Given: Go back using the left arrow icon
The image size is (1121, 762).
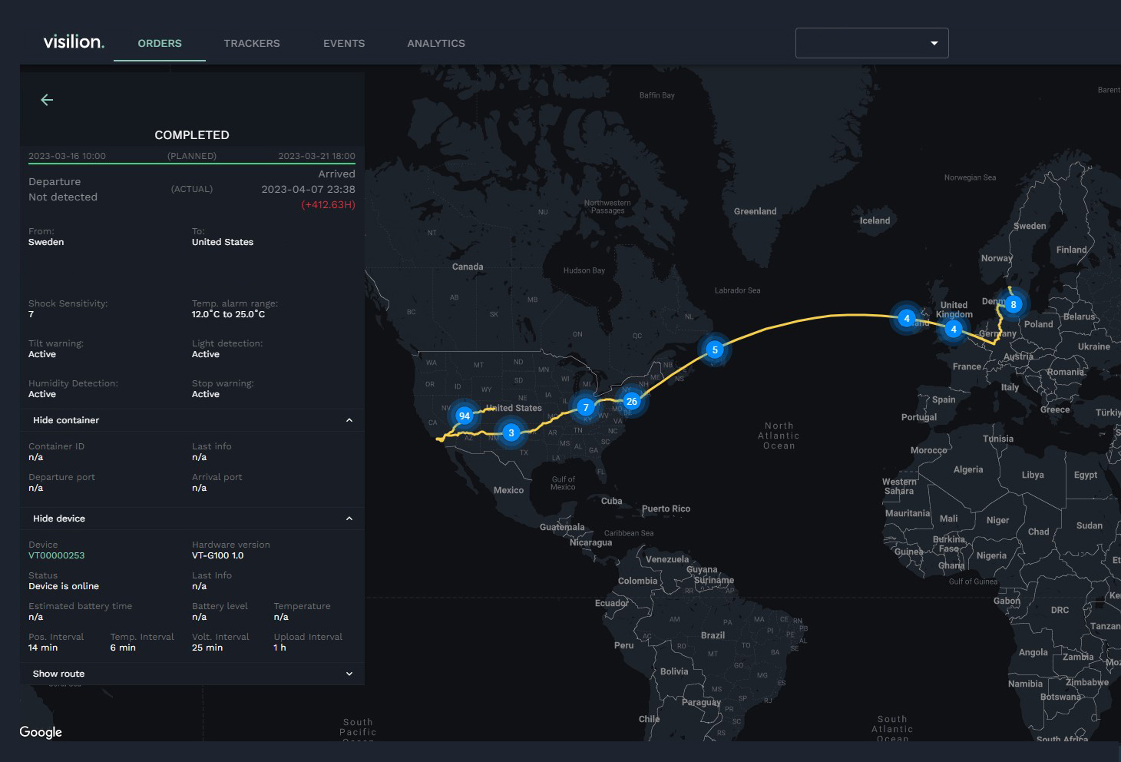Looking at the screenshot, I should click(47, 100).
